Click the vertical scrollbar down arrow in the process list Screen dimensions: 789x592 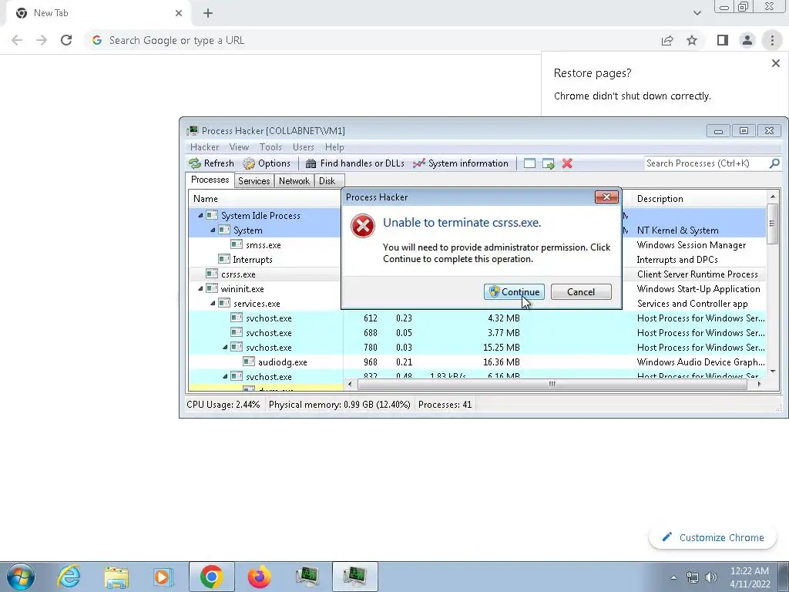click(x=772, y=371)
